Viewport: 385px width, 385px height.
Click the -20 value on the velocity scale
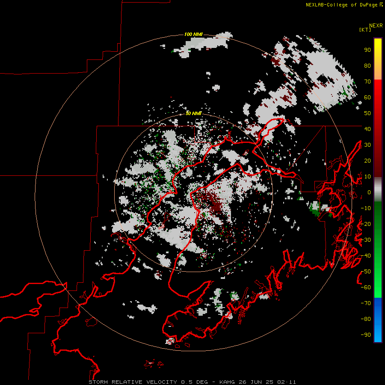[366, 224]
